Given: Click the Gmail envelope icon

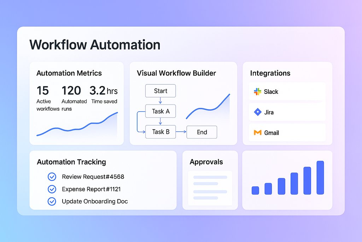Looking at the screenshot, I should click(x=258, y=133).
